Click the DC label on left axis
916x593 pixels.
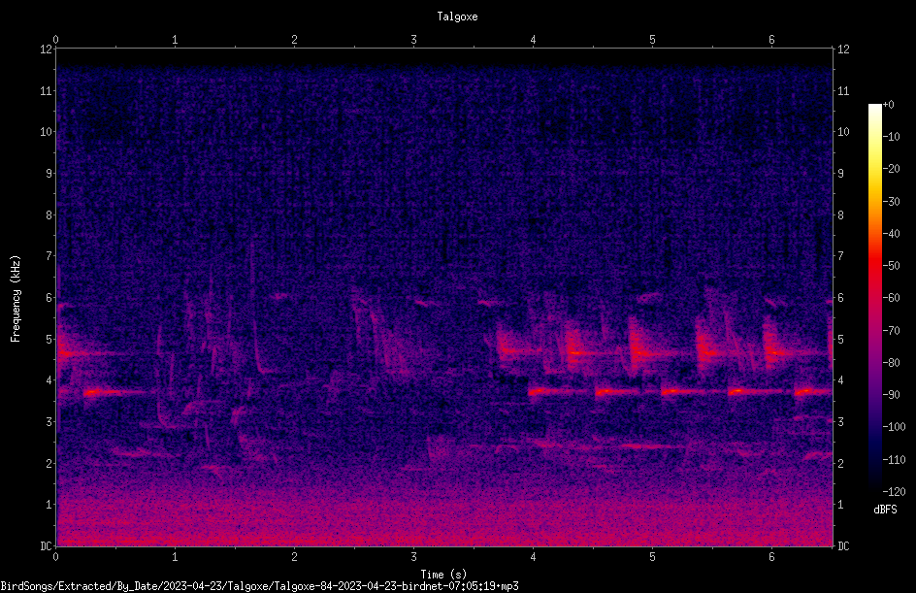47,546
